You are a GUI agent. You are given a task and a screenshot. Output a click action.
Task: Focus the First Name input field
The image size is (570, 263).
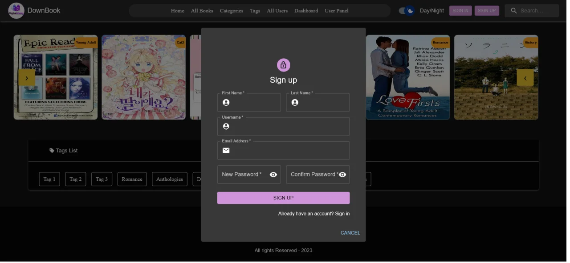(249, 103)
